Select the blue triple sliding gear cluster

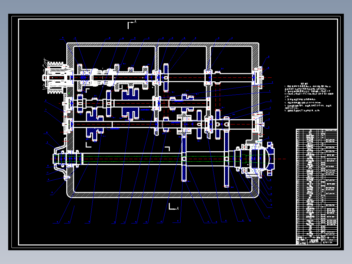[x=130, y=104]
